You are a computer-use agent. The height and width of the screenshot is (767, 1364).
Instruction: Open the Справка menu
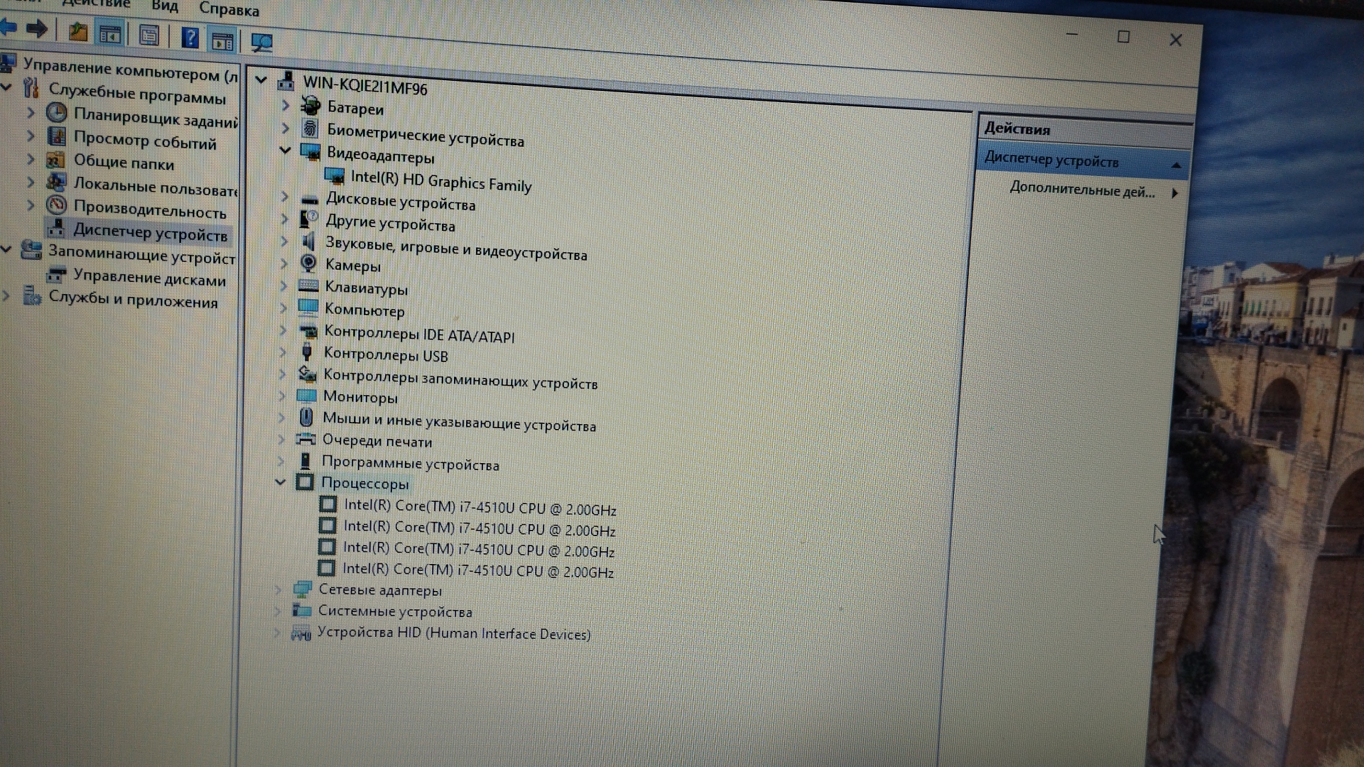(x=229, y=9)
